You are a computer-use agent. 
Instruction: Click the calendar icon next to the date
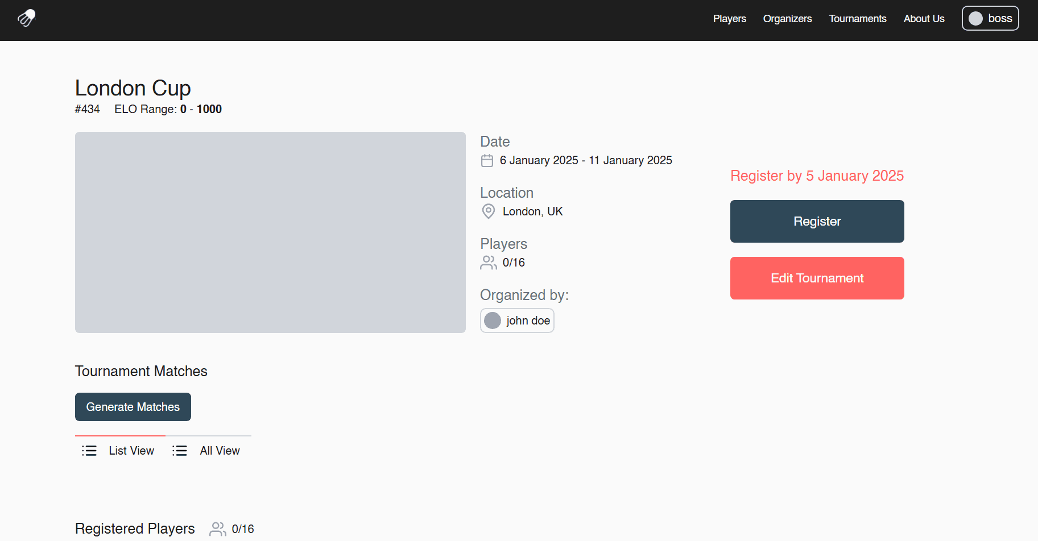click(487, 160)
